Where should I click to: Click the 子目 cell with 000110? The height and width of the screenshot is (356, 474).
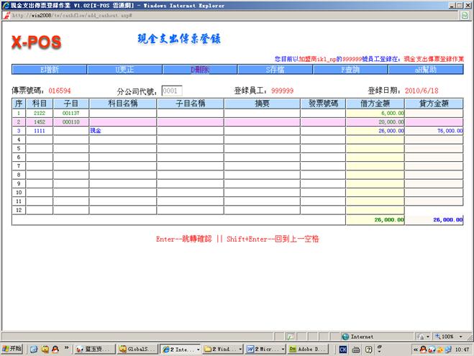[x=70, y=122]
